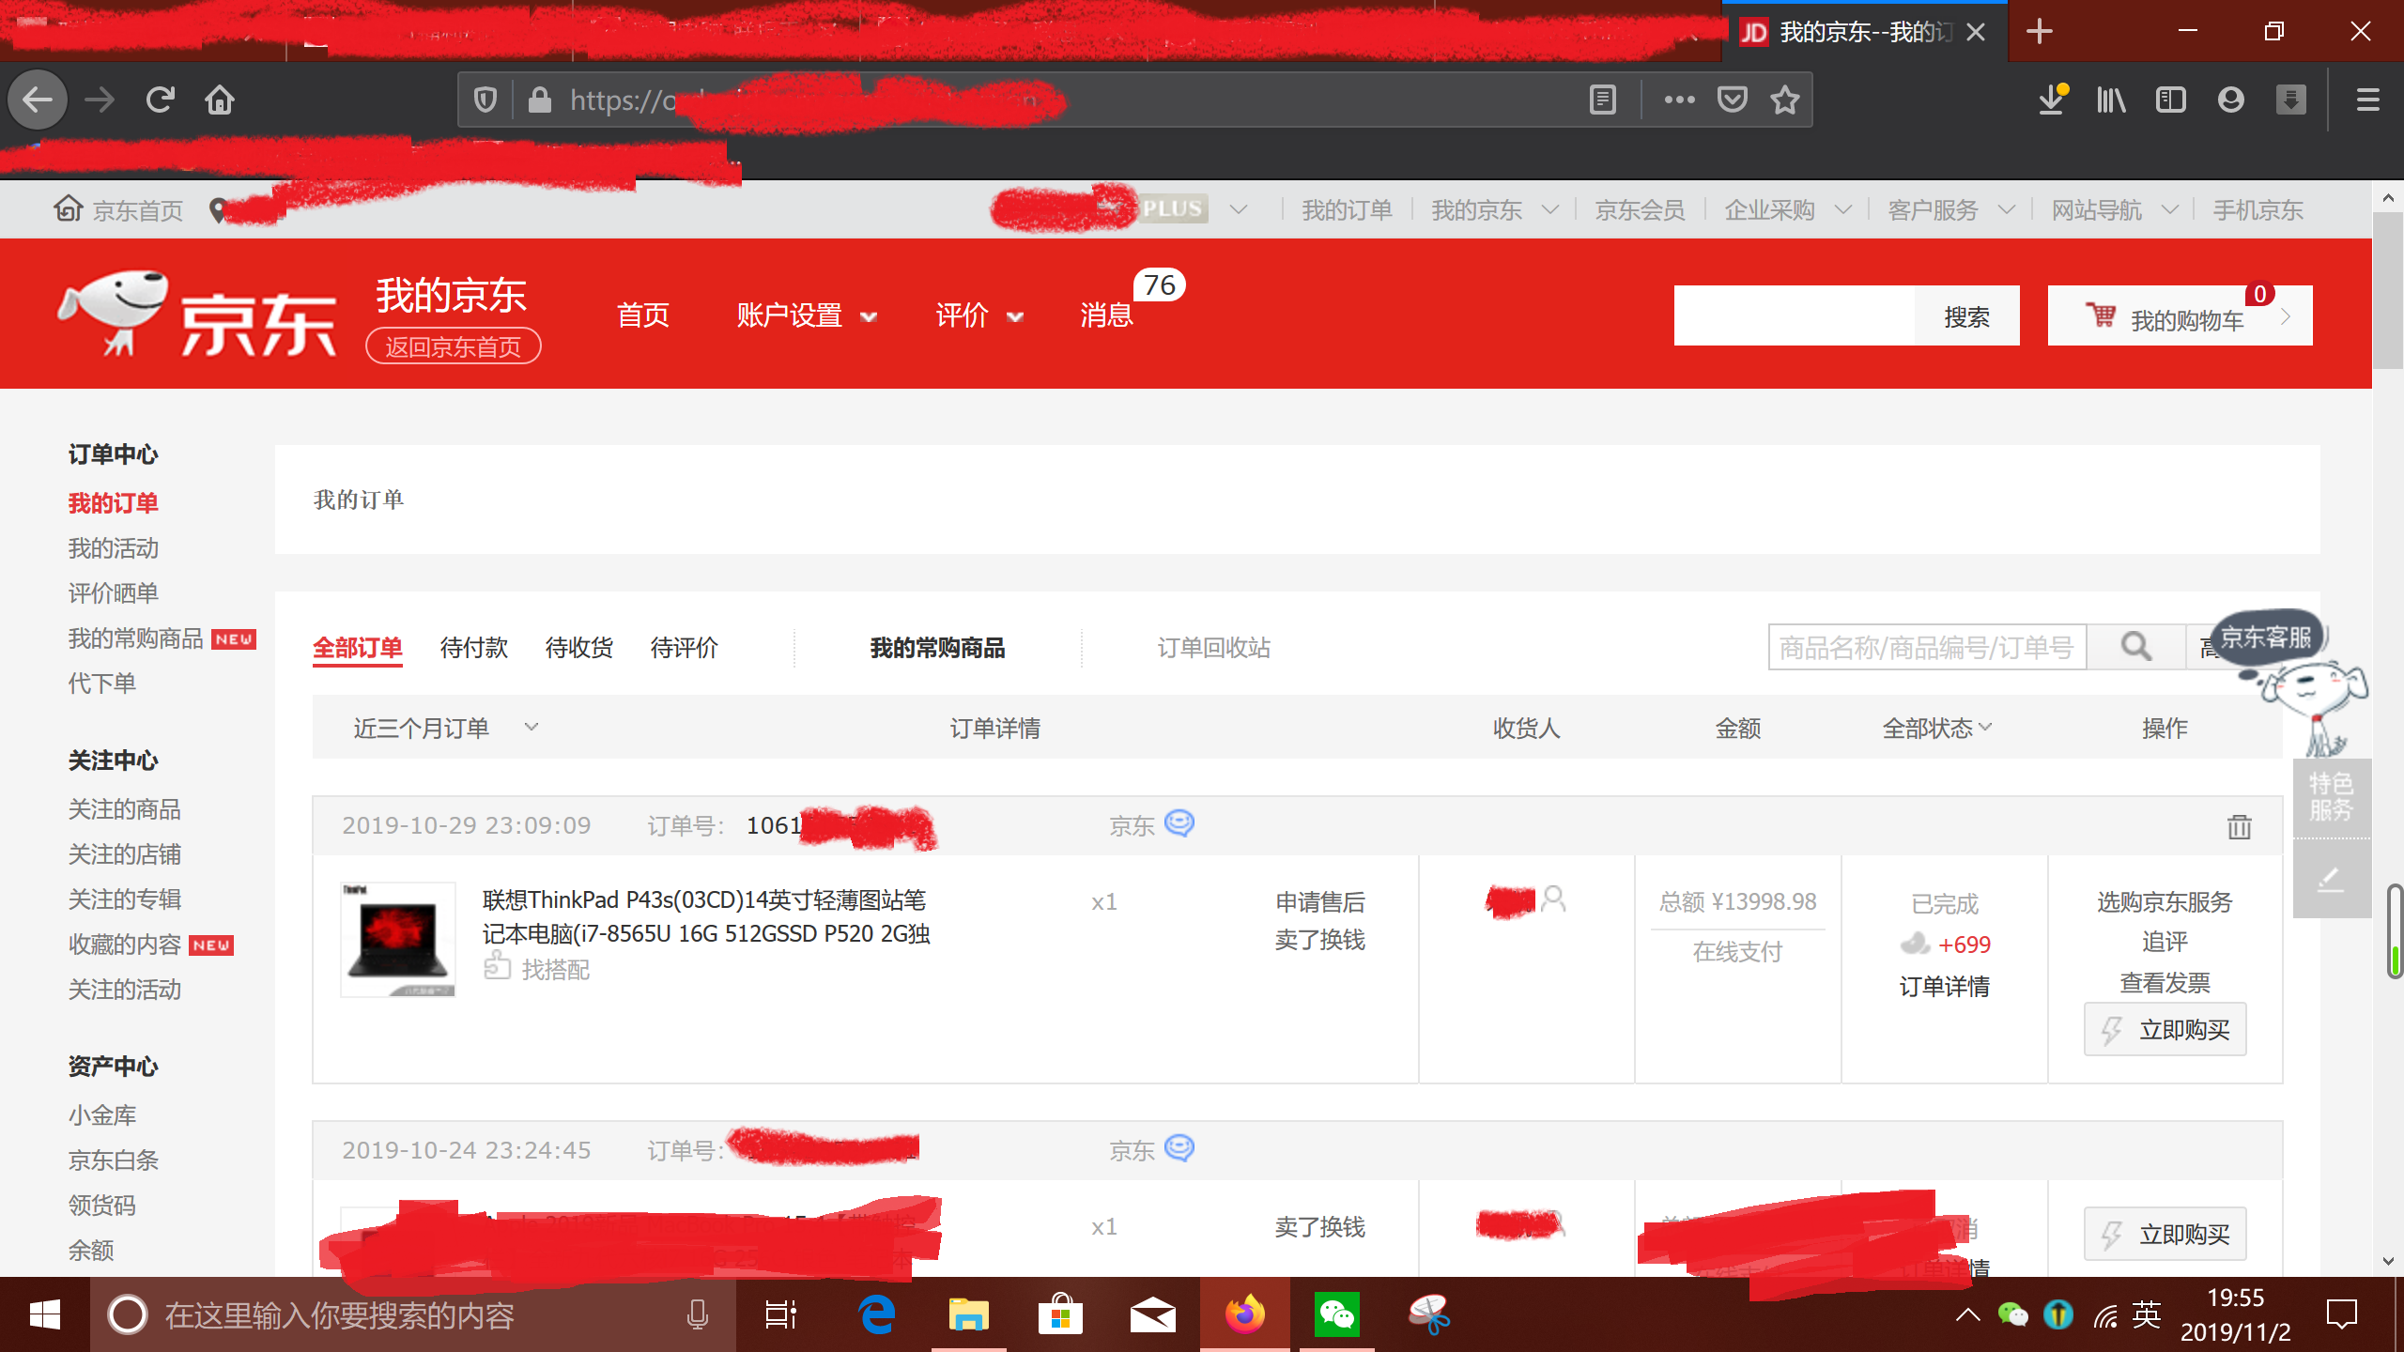Open page actions three-dot menu
2404x1352 pixels.
[x=1679, y=100]
